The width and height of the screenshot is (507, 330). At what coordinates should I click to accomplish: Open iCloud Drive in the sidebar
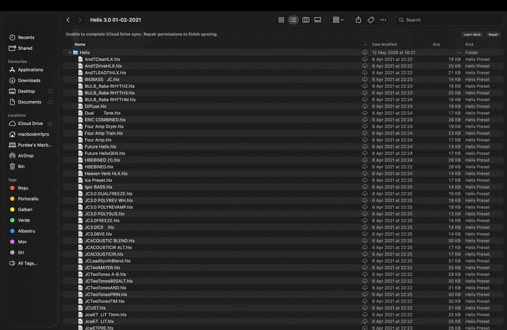[30, 123]
